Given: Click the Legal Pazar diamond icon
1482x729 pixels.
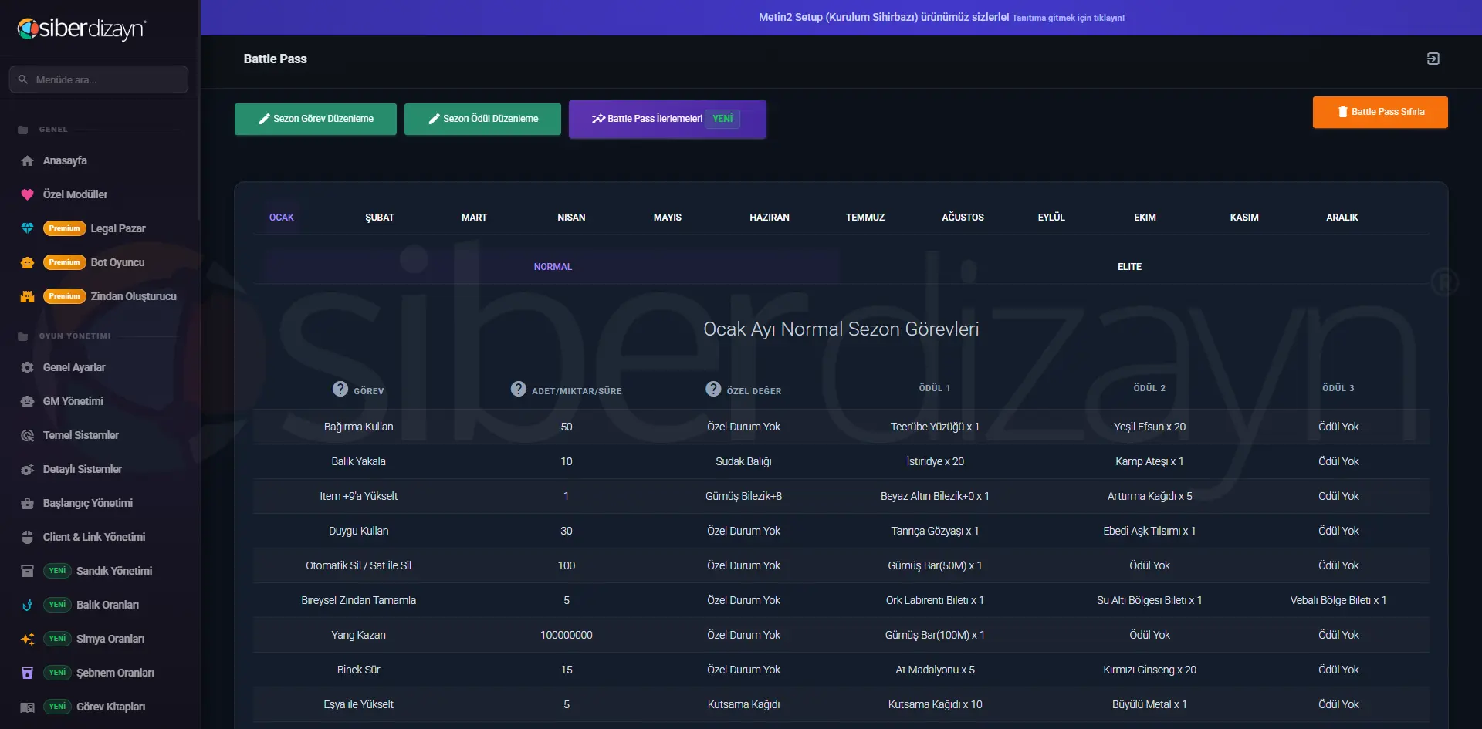Looking at the screenshot, I should pos(27,228).
